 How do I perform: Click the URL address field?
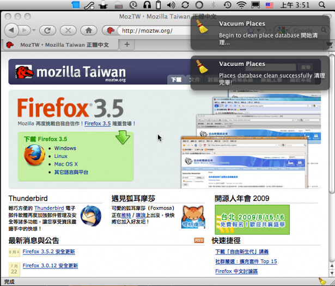153,30
